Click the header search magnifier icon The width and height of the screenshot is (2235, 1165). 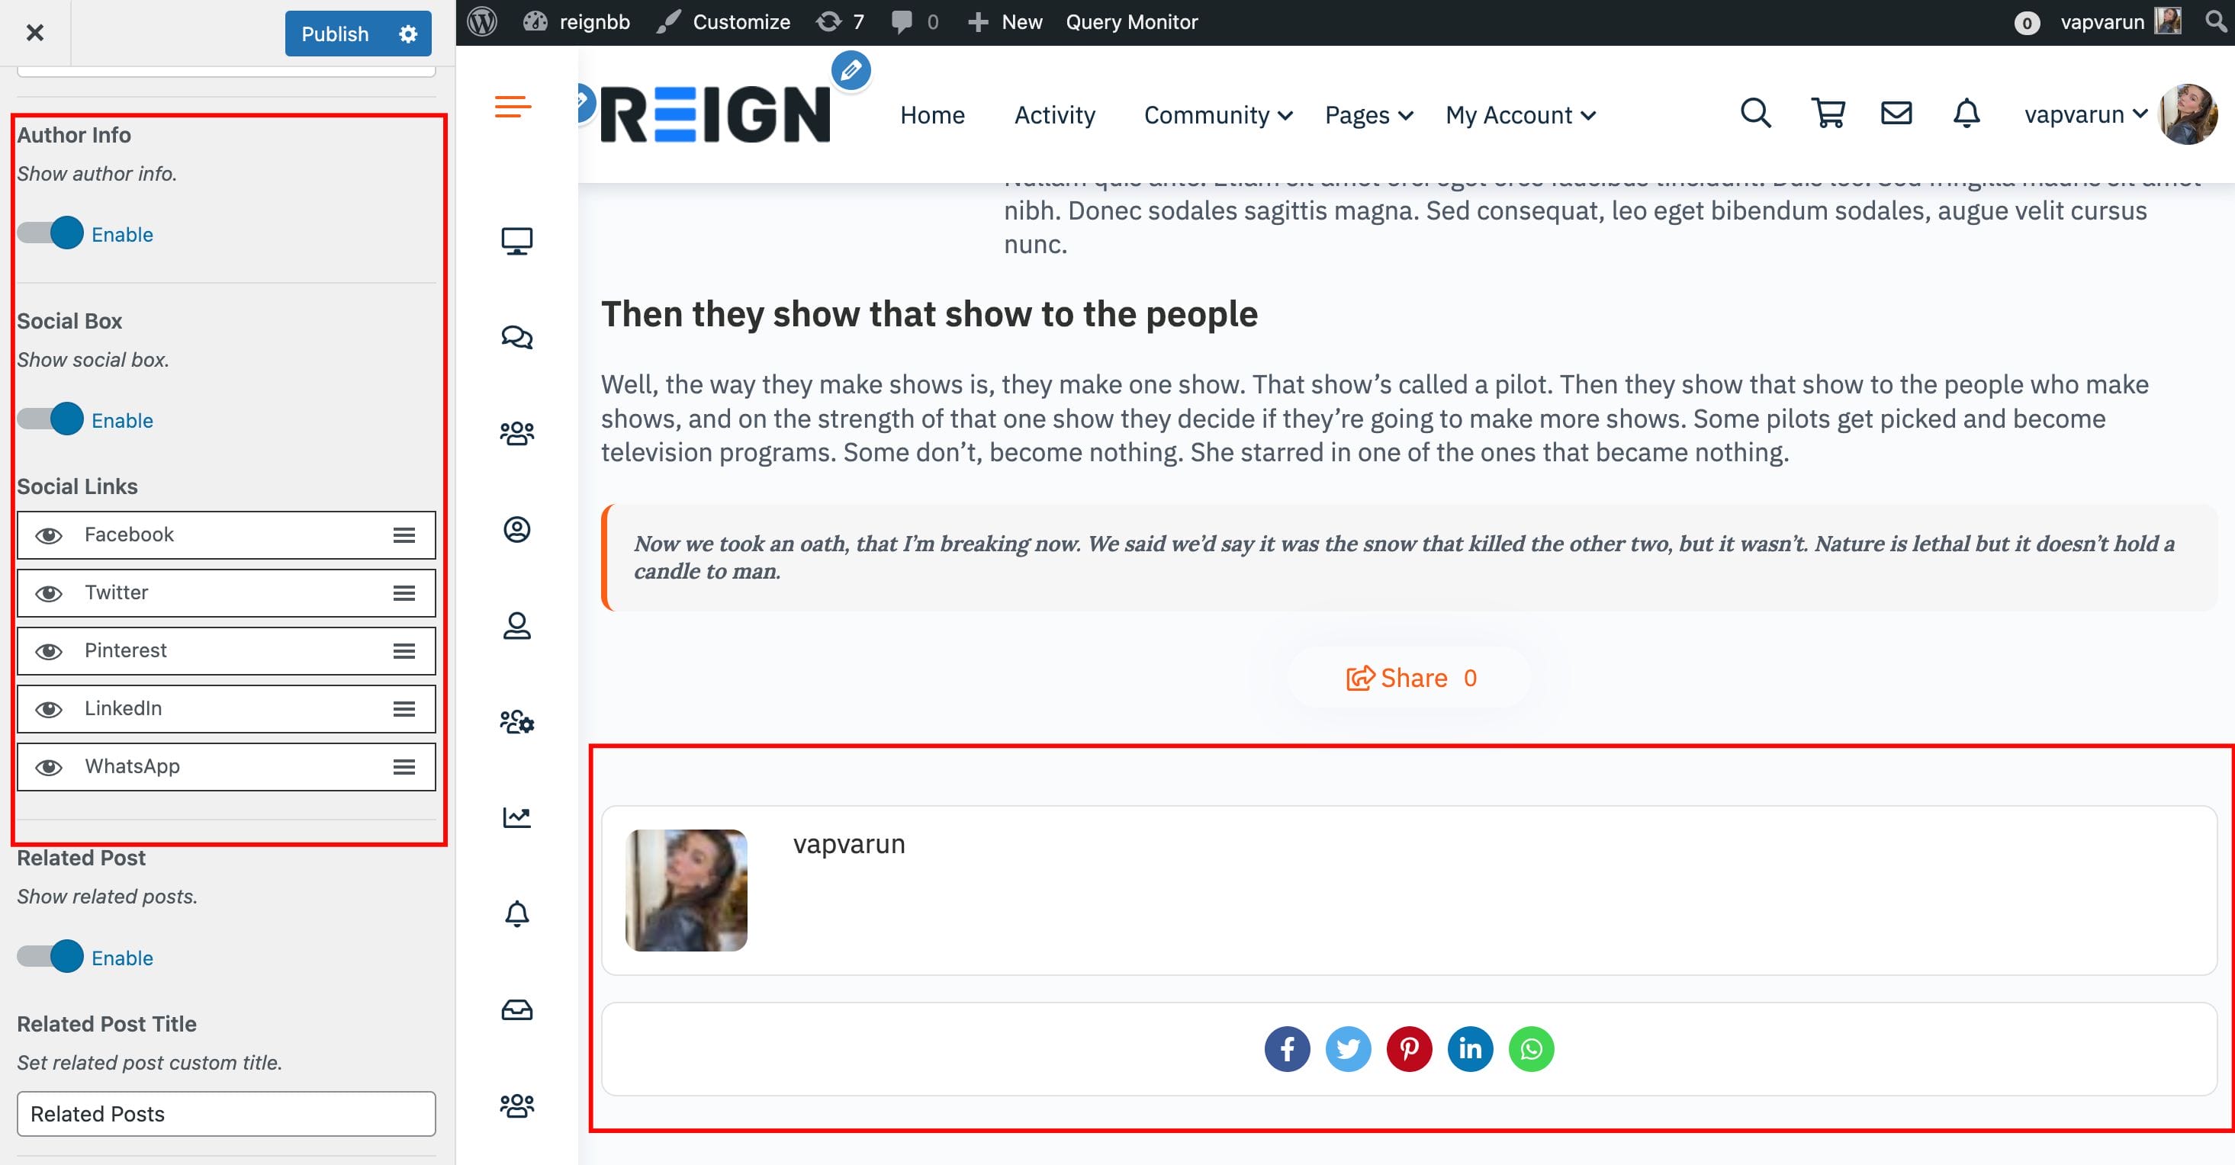coord(1755,114)
